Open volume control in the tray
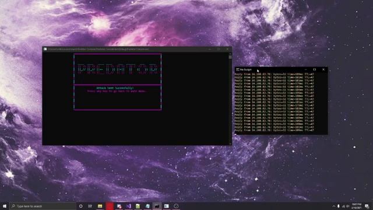 click(x=348, y=206)
